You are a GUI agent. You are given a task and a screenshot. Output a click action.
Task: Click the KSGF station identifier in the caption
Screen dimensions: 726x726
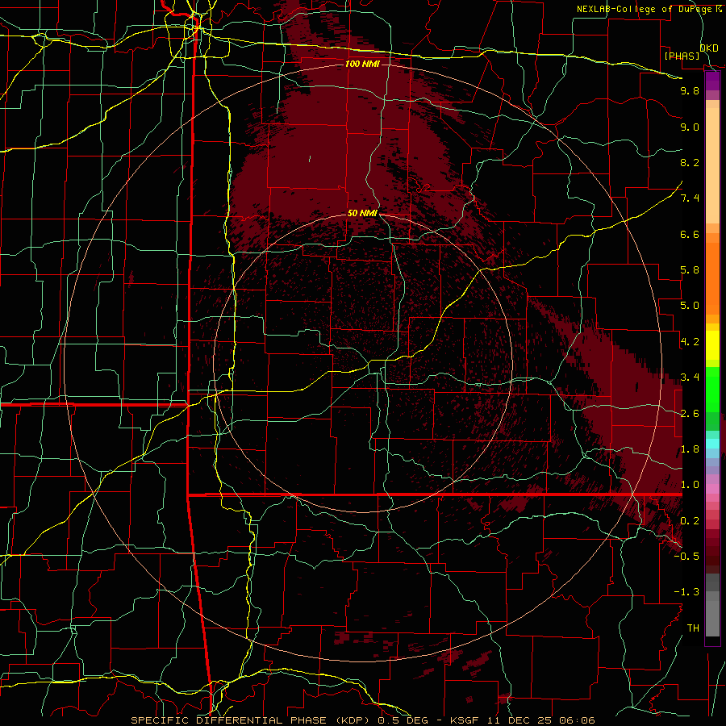click(466, 720)
